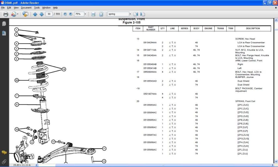Open the Pages panel in sidebar
Viewport: 278px width, 167px height.
coord(4,24)
